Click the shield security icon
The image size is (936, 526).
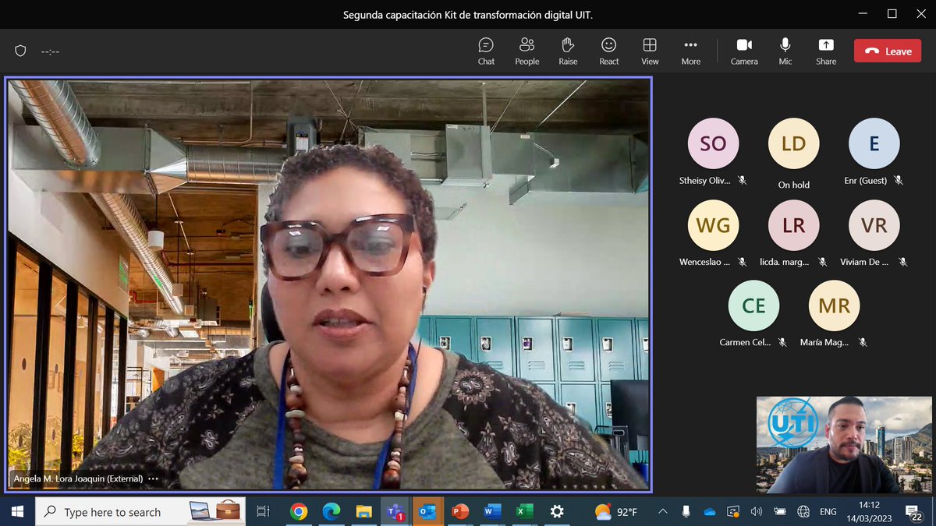[x=21, y=51]
